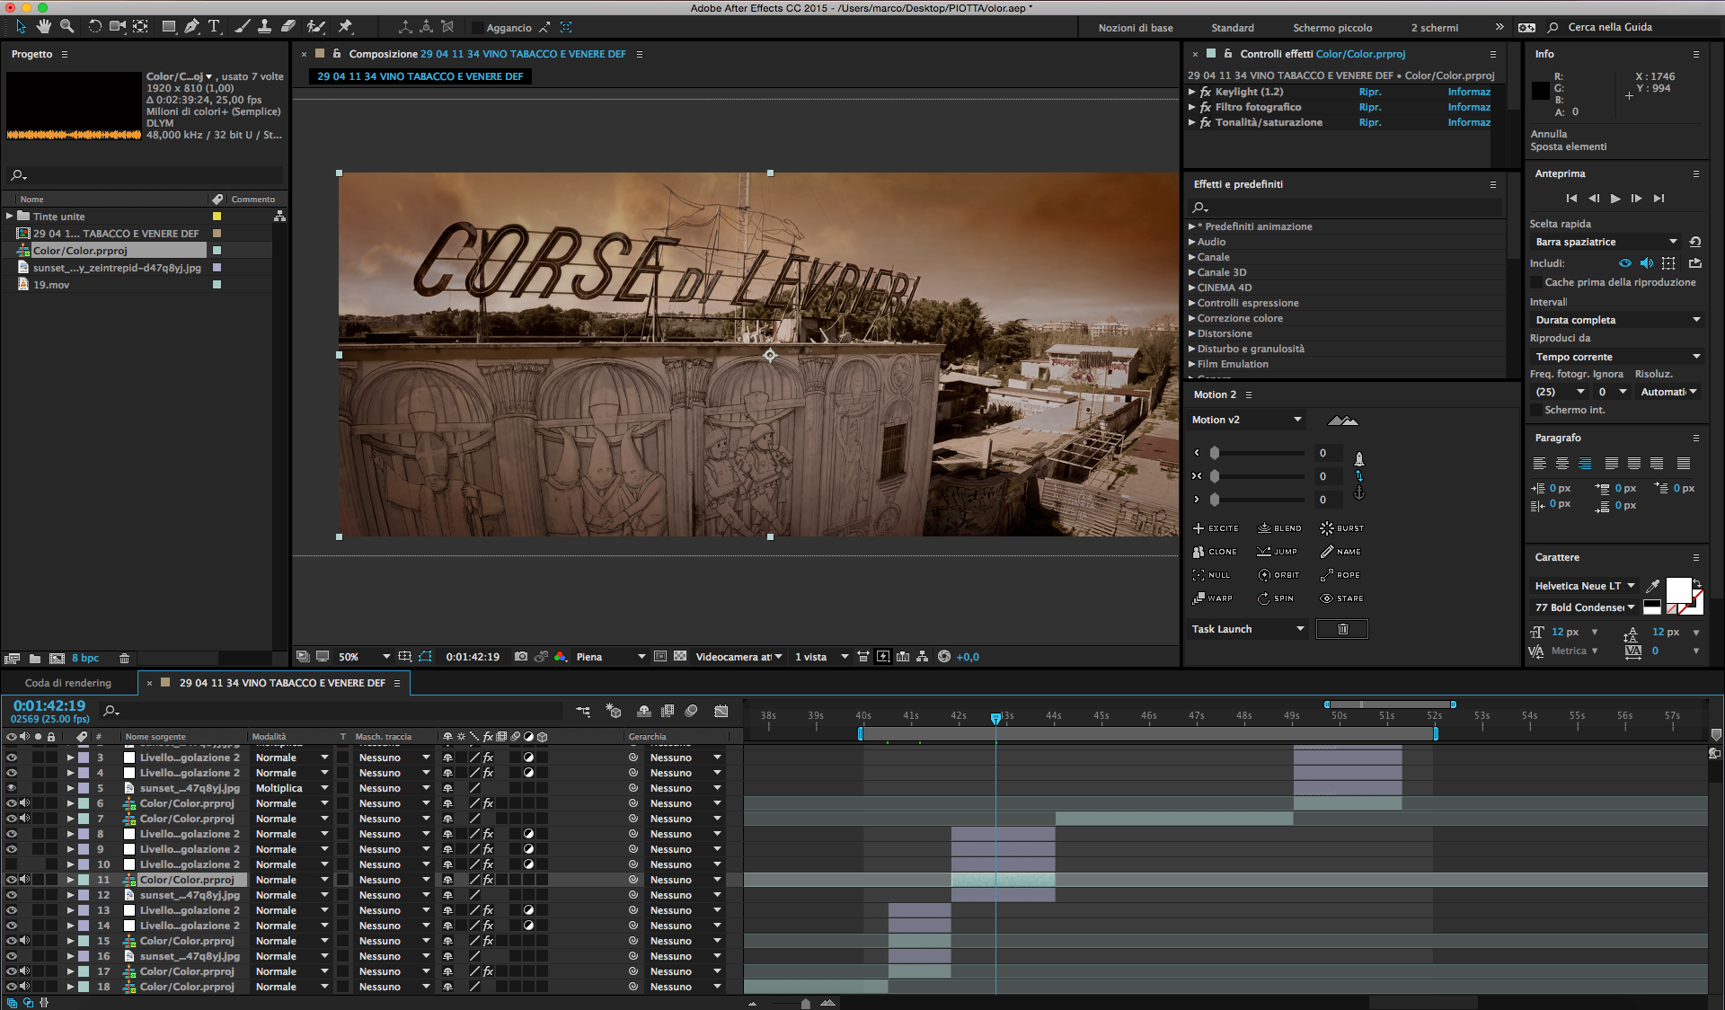The width and height of the screenshot is (1725, 1010).
Task: Click the WARP tool in Motion 2
Action: (1213, 598)
